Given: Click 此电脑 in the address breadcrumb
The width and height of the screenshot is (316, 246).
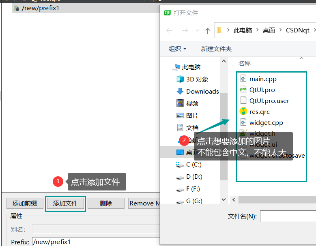Looking at the screenshot, I should point(243,30).
